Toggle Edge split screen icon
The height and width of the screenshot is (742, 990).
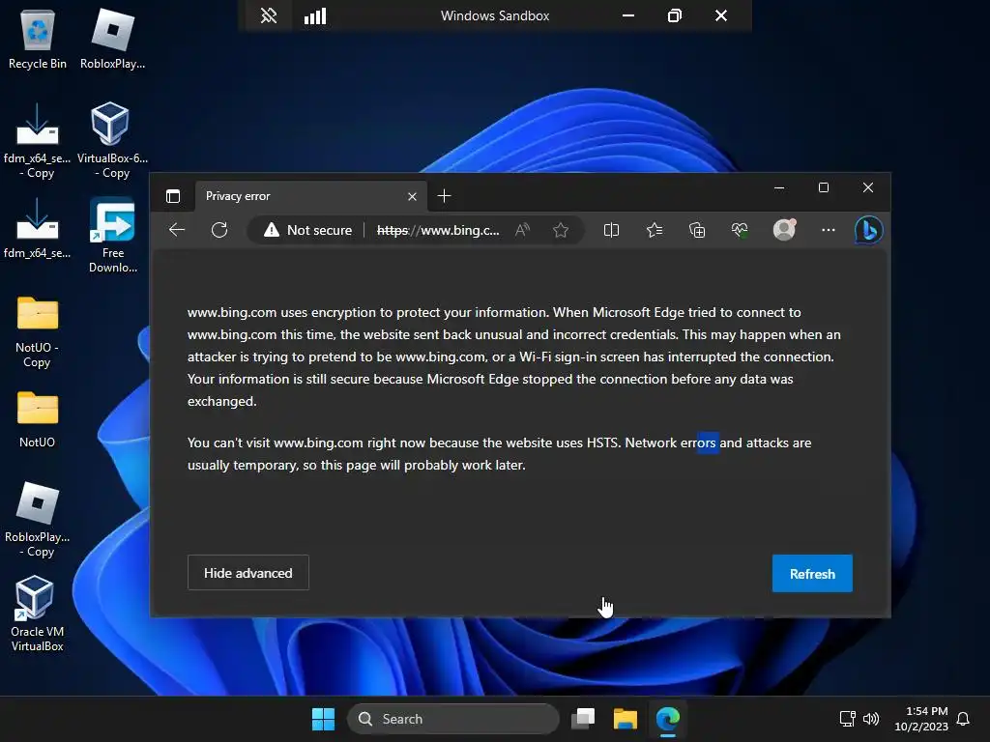coord(611,230)
